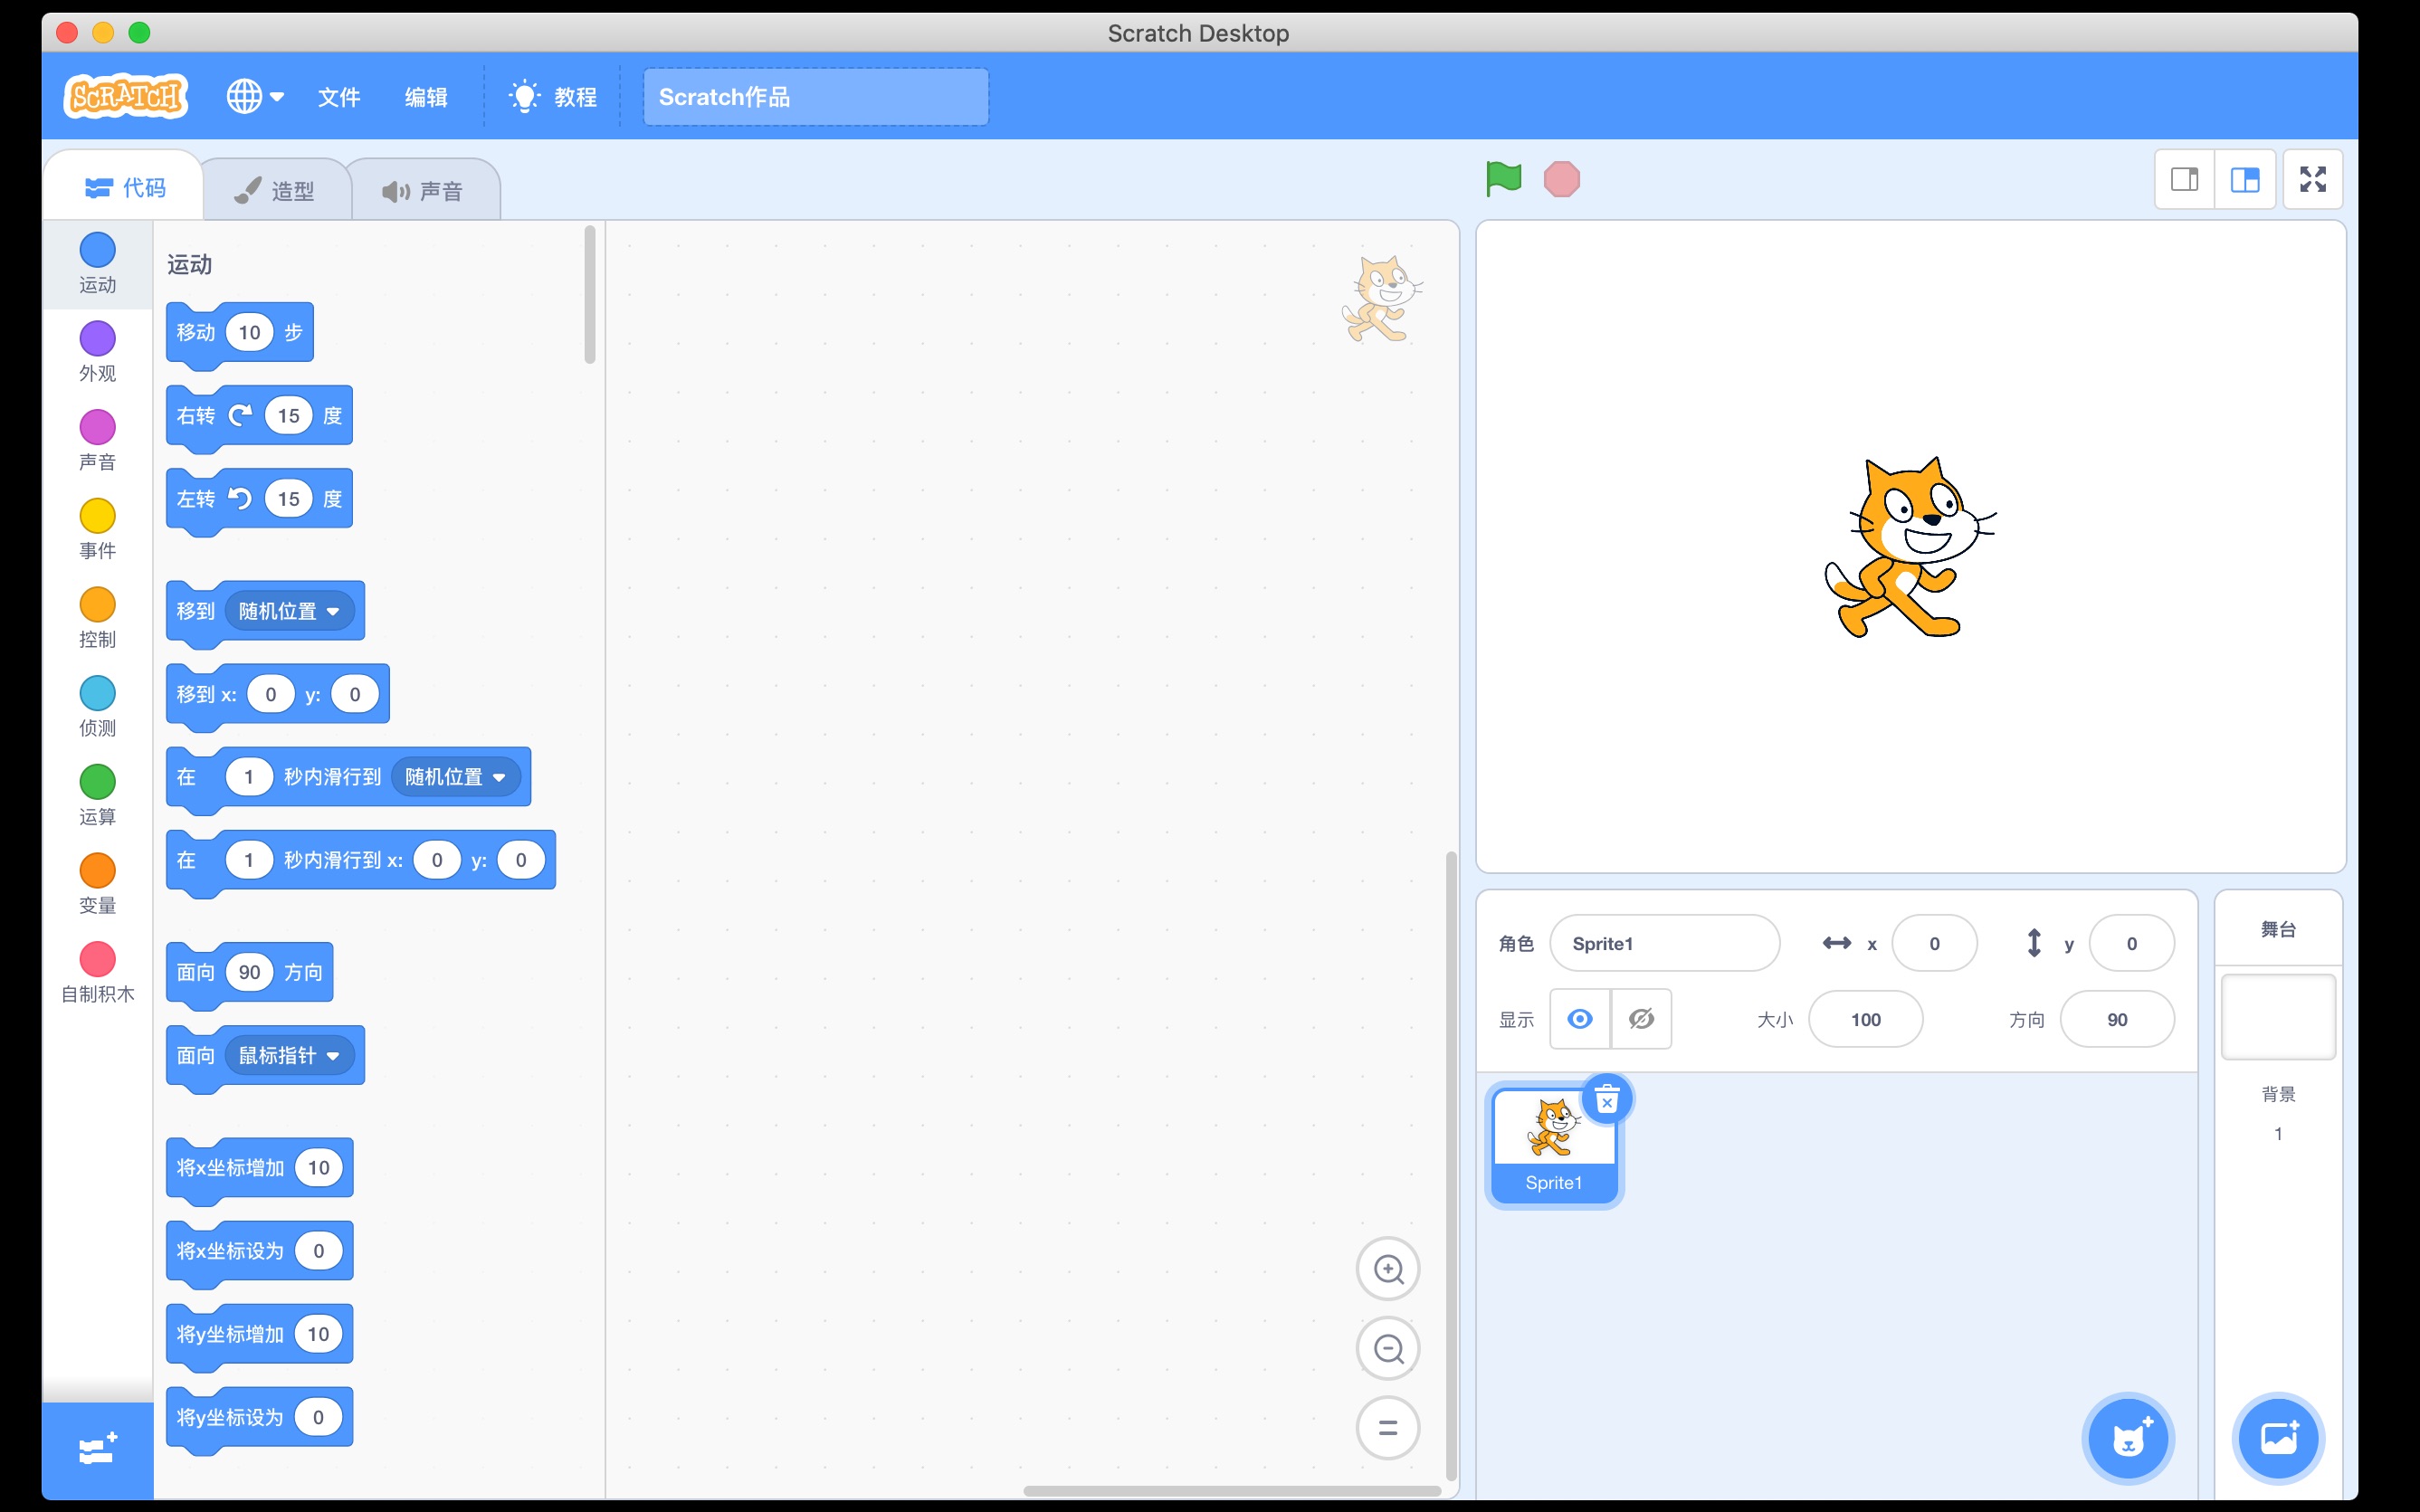Open the 文件 menu
Viewport: 2420px width, 1512px height.
(x=338, y=97)
